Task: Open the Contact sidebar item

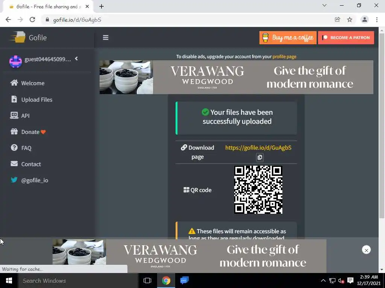Action: 26,164
